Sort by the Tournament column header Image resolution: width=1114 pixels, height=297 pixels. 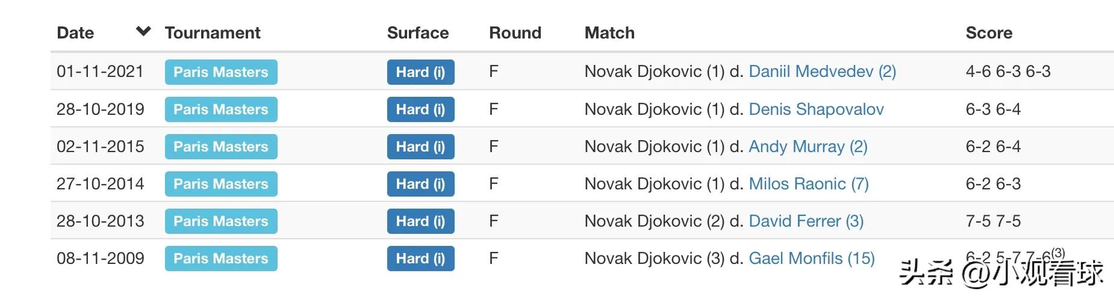(x=213, y=32)
